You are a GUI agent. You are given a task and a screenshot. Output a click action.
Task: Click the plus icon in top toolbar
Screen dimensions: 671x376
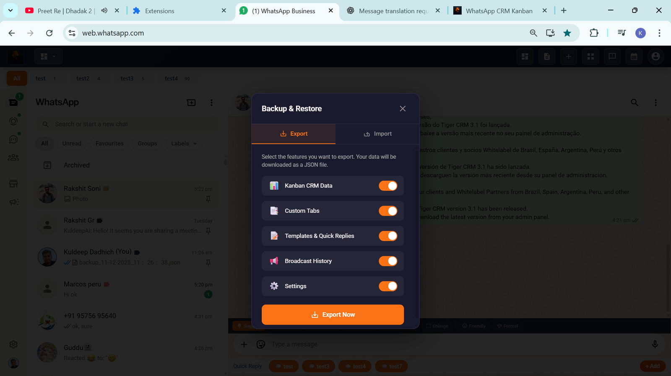[568, 57]
